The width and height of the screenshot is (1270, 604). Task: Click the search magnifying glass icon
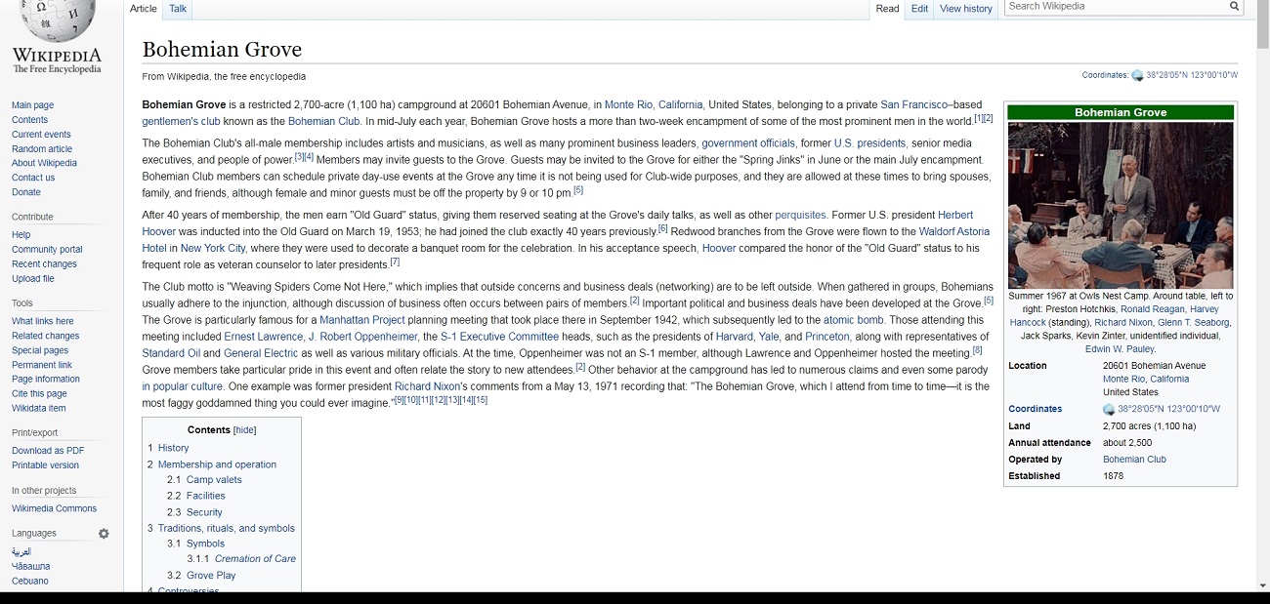(1234, 7)
